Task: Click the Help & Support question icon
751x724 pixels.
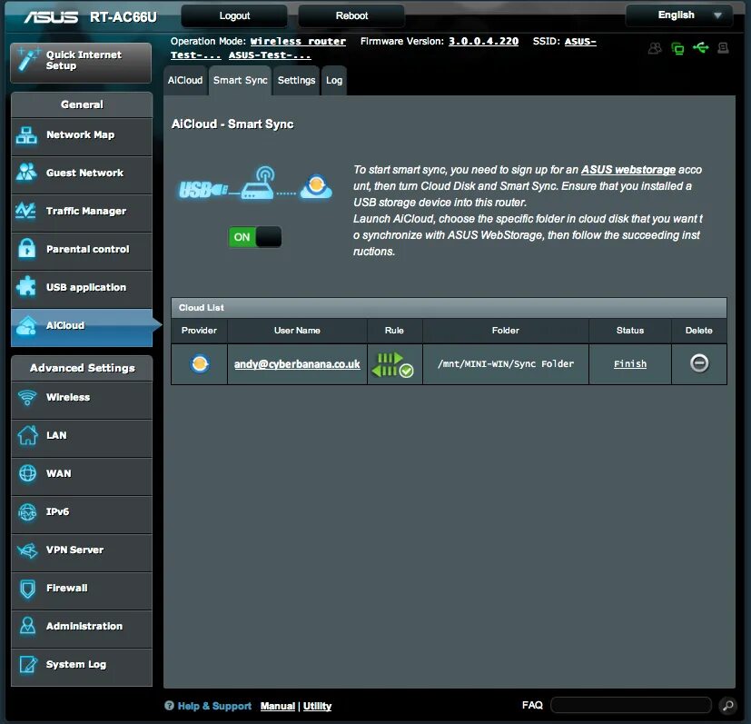Action: [169, 705]
